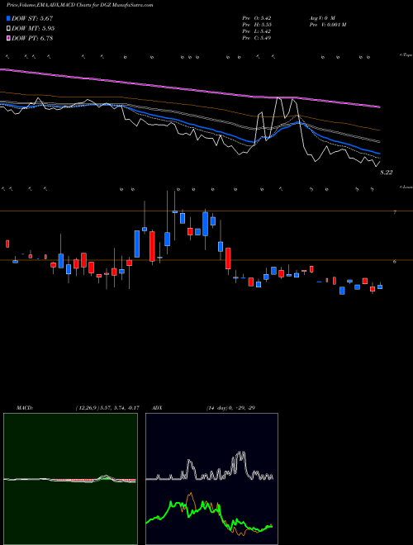Select the 'DOW PT: 6.78' legend label
Image resolution: width=413 pixels, height=545 pixels.
pyautogui.click(x=32, y=39)
